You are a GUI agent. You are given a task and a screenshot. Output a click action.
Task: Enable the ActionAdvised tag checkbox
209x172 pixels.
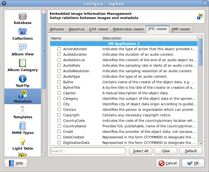pos(59,49)
